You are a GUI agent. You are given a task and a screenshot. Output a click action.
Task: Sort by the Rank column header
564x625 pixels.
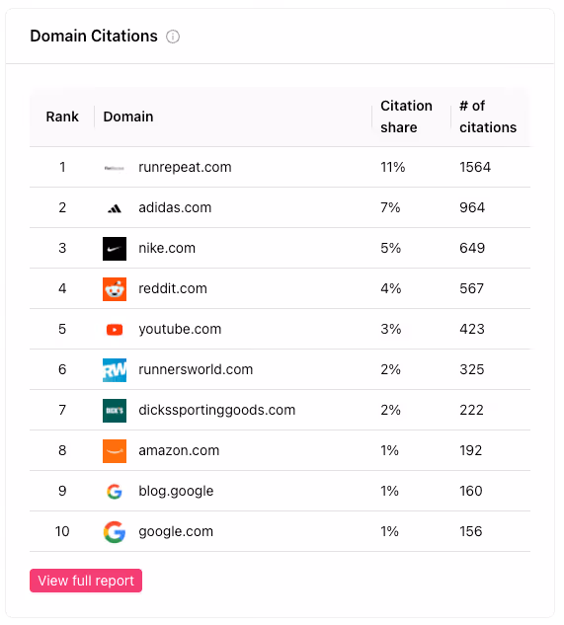coord(62,117)
